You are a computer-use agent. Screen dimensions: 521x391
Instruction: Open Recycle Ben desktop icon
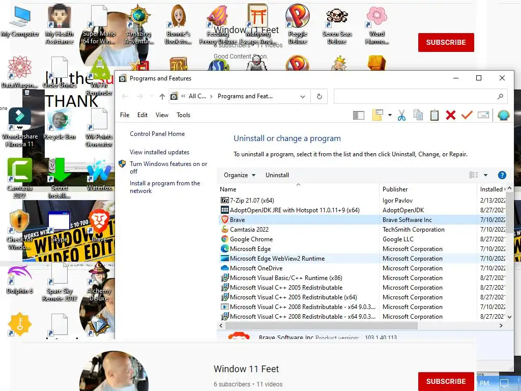pyautogui.click(x=60, y=125)
